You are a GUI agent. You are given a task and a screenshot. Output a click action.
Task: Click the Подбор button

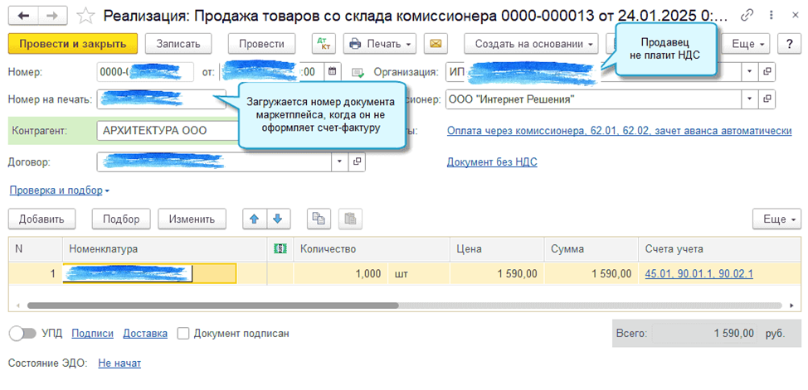pos(121,219)
